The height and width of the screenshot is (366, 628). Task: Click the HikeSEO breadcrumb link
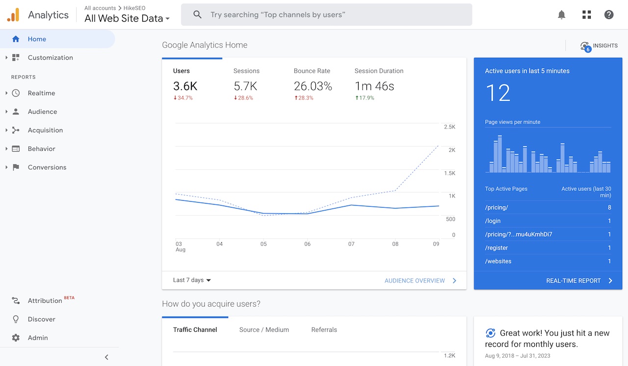click(134, 8)
